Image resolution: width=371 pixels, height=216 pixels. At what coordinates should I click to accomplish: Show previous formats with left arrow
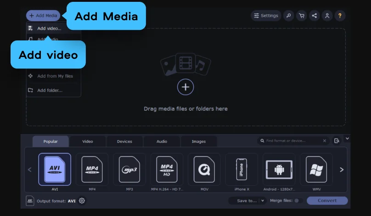coord(29,170)
